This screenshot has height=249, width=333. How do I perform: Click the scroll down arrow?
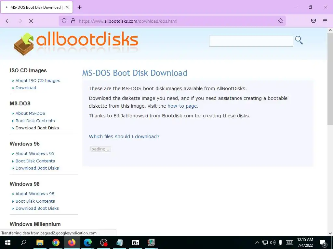point(330,233)
